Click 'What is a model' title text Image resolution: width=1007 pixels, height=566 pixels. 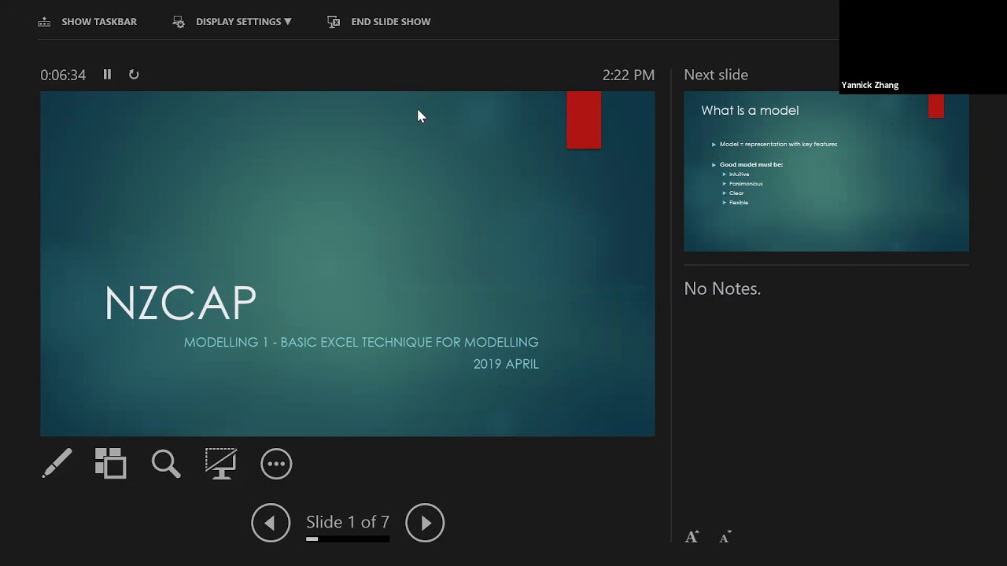[750, 111]
